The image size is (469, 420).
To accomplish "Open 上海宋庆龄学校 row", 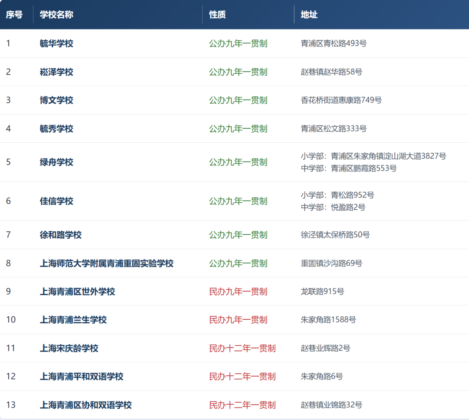I will [69, 348].
